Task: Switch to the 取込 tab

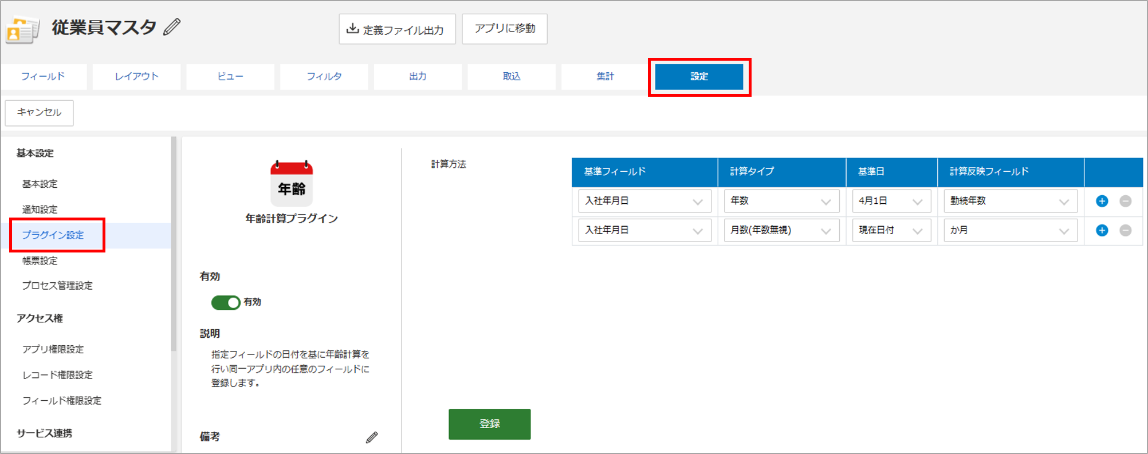Action: point(512,77)
